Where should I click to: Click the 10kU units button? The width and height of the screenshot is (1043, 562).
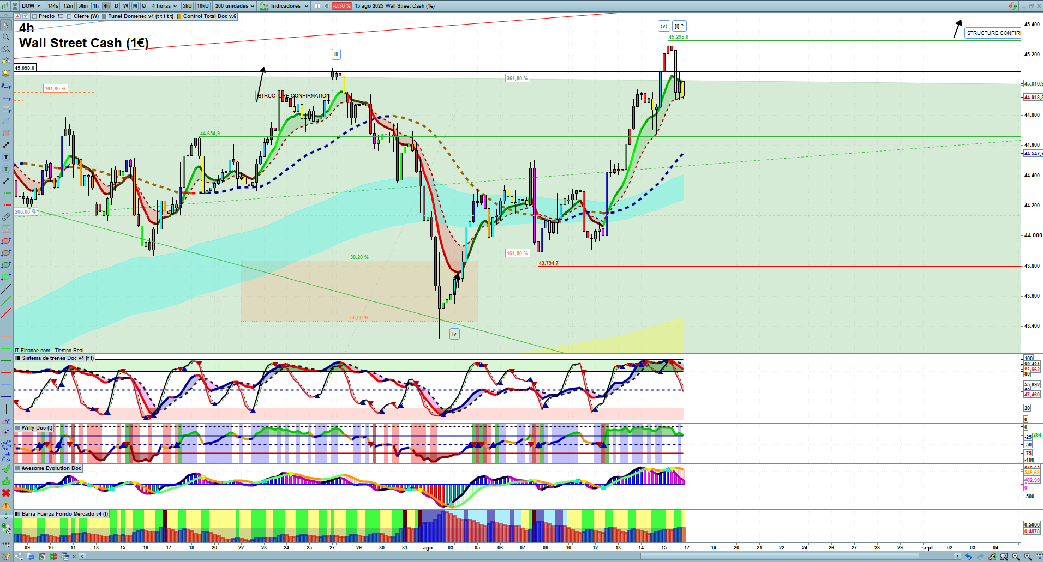point(202,6)
